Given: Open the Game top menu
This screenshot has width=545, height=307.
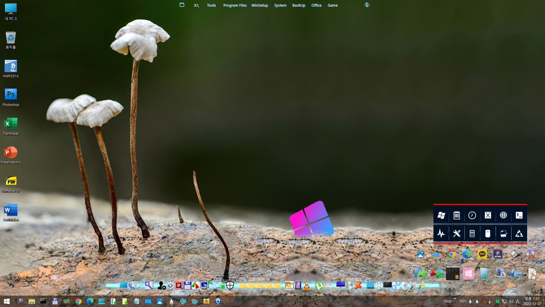Looking at the screenshot, I should pos(333,5).
